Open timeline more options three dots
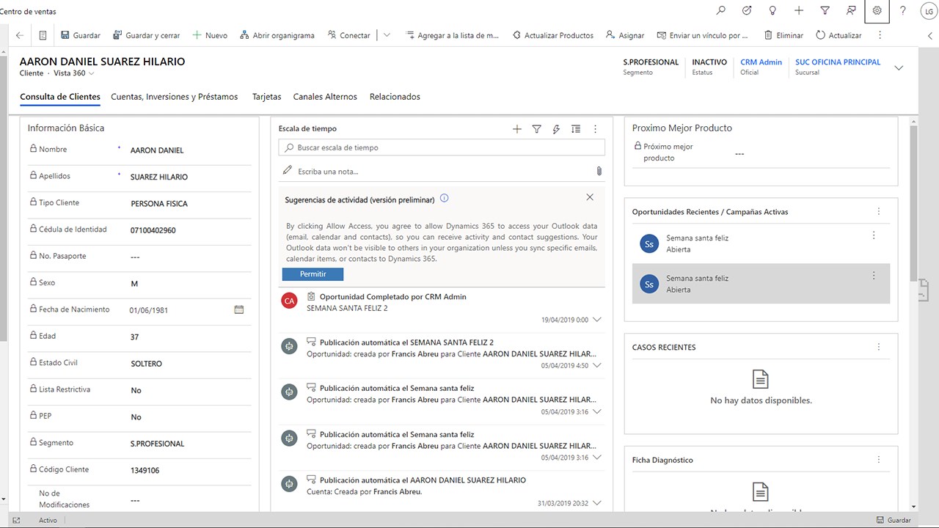 596,129
